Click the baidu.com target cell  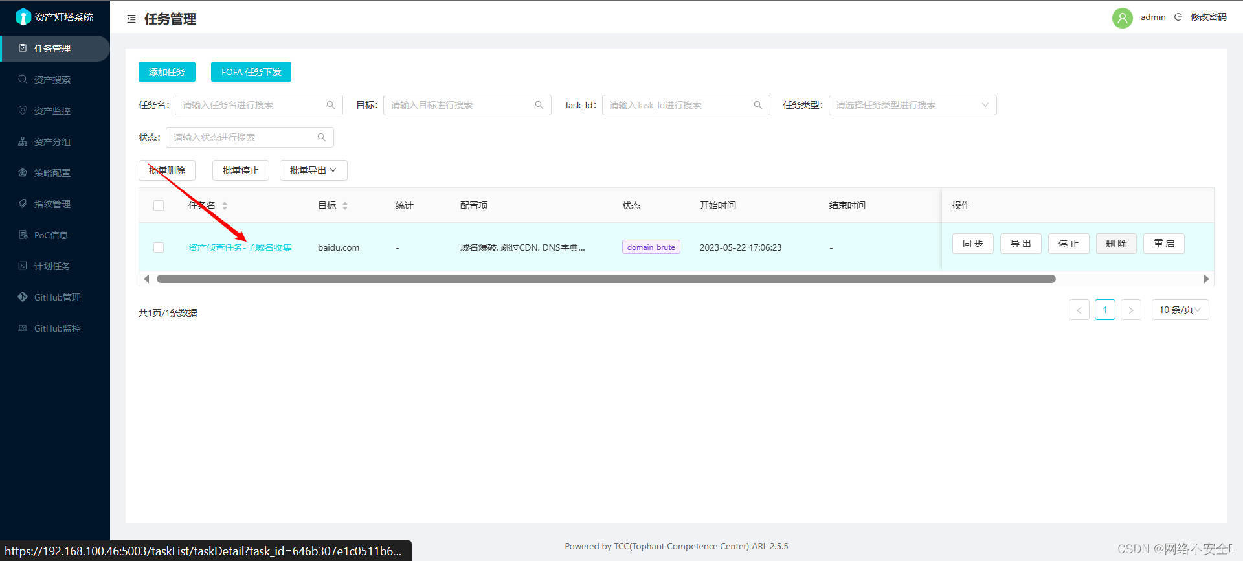339,247
